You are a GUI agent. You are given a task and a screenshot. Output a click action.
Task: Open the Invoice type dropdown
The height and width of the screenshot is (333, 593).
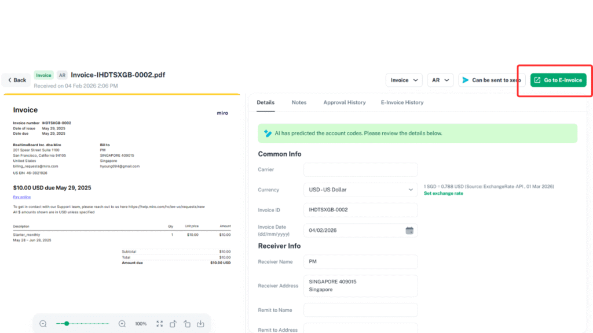click(x=404, y=80)
